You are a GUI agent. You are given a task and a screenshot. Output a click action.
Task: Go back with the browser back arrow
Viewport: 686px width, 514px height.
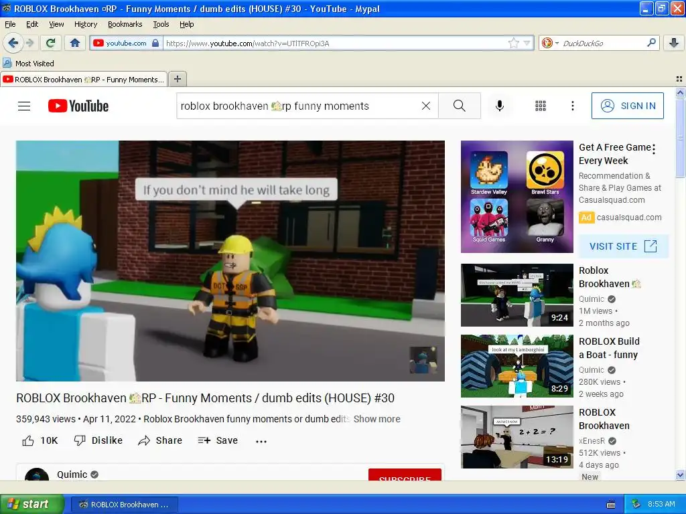tap(13, 43)
